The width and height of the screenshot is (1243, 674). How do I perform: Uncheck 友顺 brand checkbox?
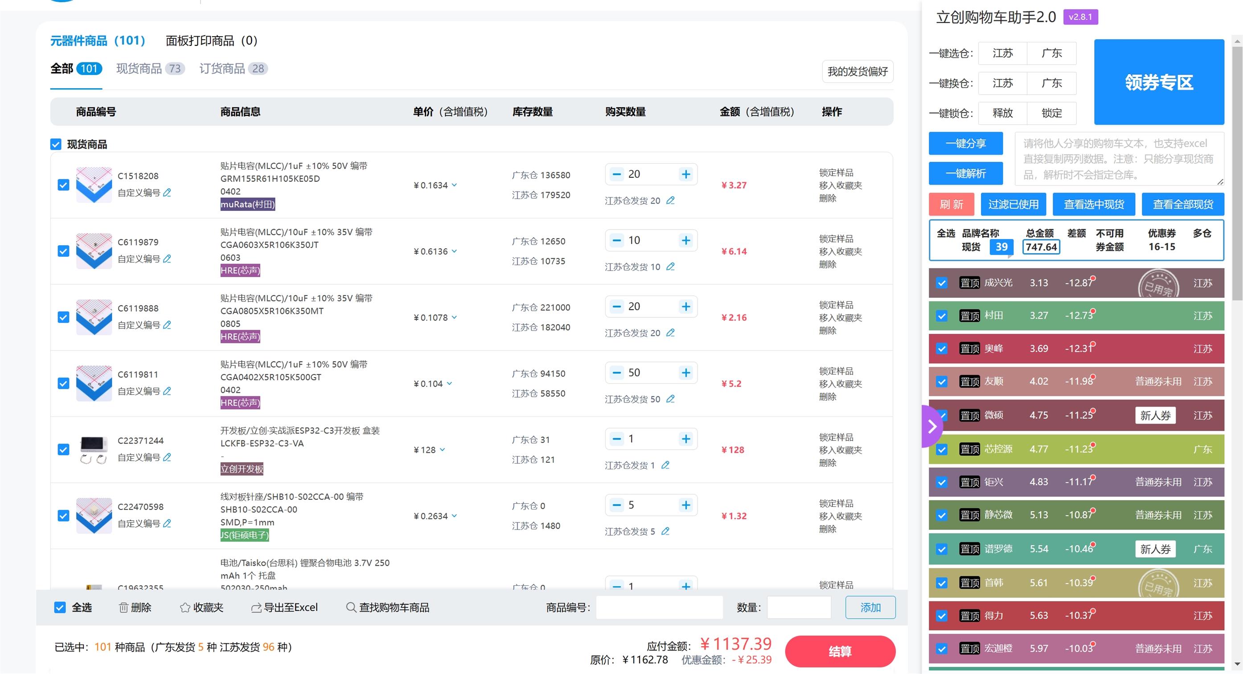coord(941,382)
